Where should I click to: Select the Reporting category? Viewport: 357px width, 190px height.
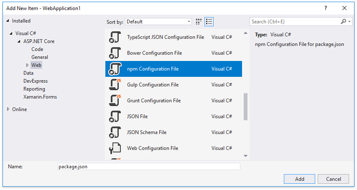coord(34,89)
